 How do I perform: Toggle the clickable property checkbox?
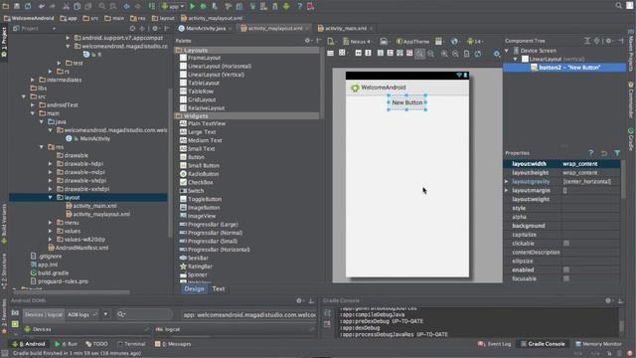566,244
